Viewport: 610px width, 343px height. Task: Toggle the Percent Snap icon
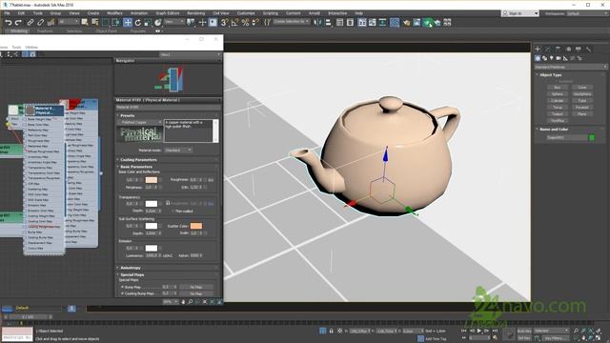(x=245, y=23)
